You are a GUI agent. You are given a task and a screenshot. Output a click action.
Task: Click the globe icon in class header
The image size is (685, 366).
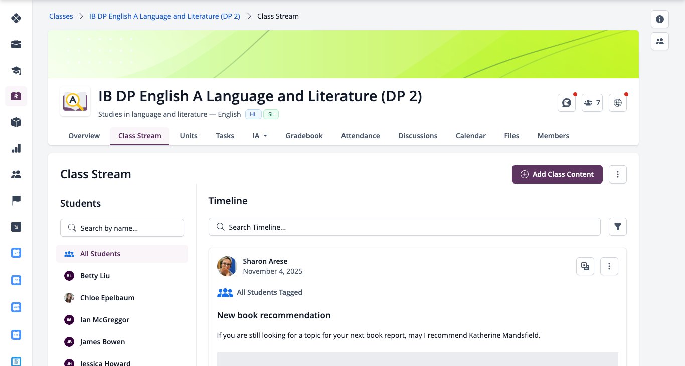[x=618, y=103]
